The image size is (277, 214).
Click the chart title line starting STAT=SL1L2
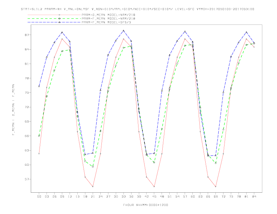(x=137, y=9)
